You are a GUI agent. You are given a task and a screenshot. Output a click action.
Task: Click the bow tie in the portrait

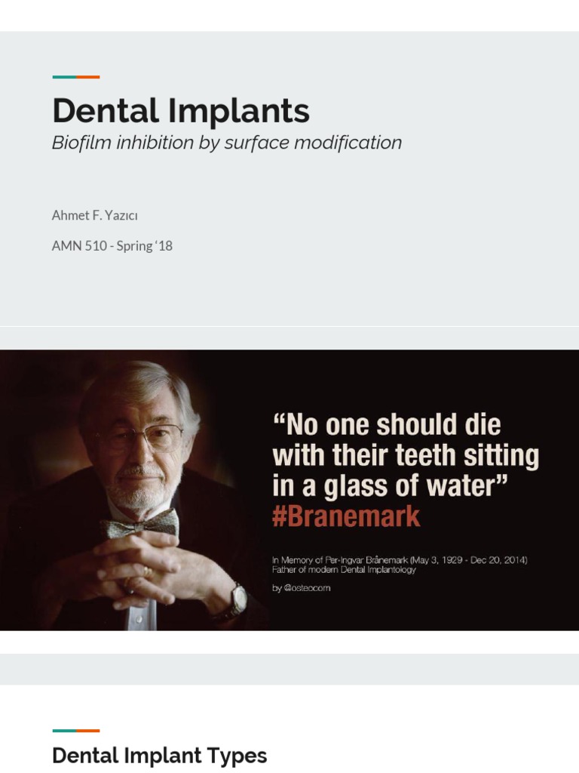click(142, 524)
